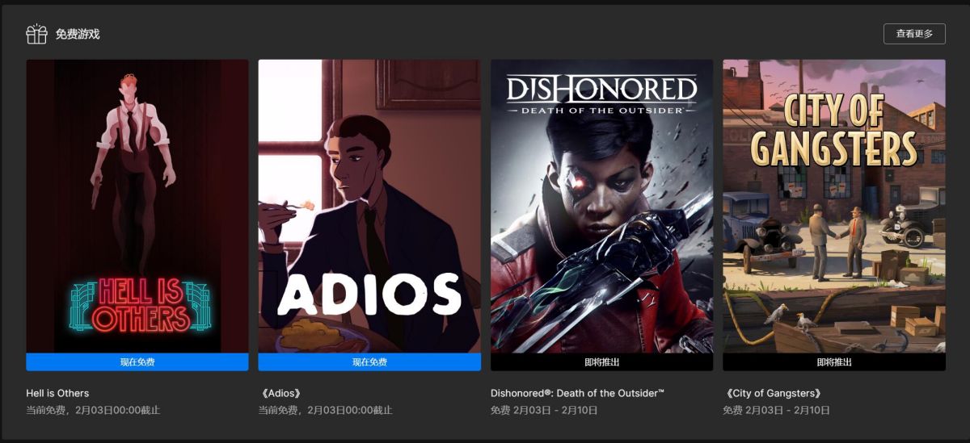
Task: Click Hell is Others 当前免费 deadline text
Action: pos(93,411)
